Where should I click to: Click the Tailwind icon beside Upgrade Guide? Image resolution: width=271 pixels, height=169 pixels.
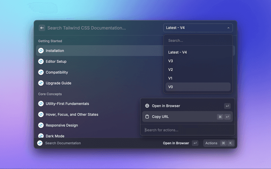point(41,83)
